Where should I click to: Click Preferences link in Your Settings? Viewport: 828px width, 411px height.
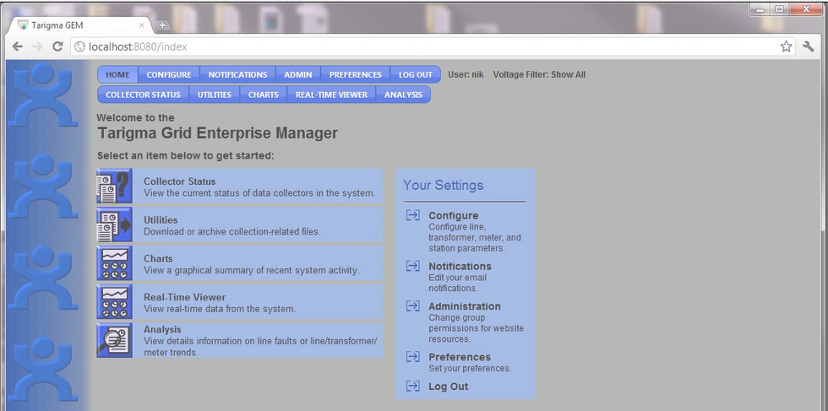(x=460, y=357)
